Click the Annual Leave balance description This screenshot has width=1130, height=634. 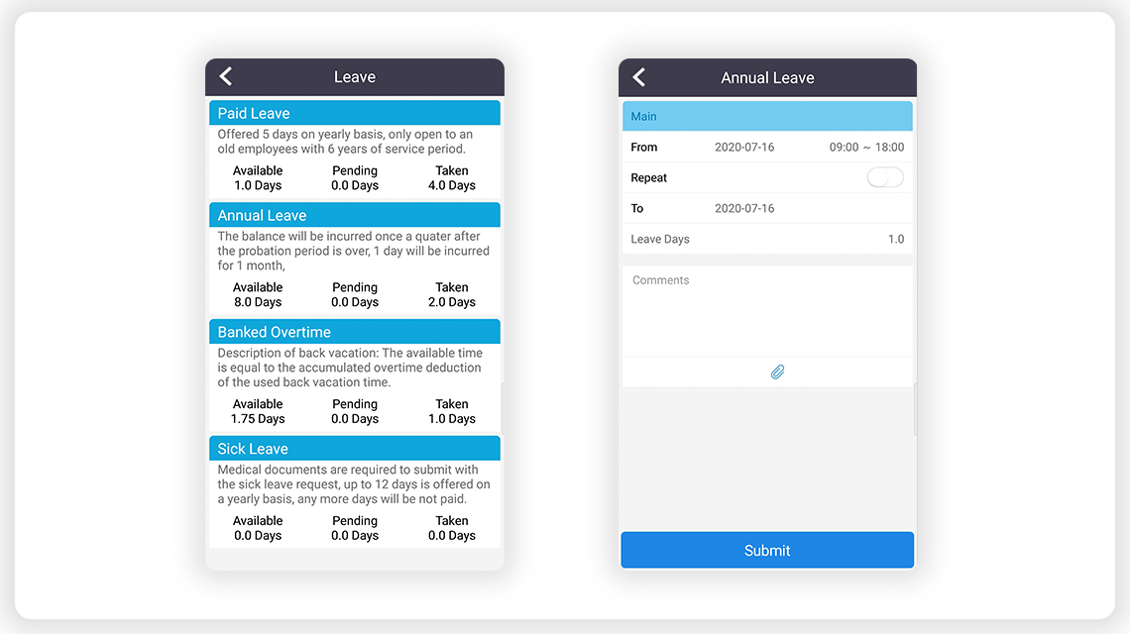[353, 251]
